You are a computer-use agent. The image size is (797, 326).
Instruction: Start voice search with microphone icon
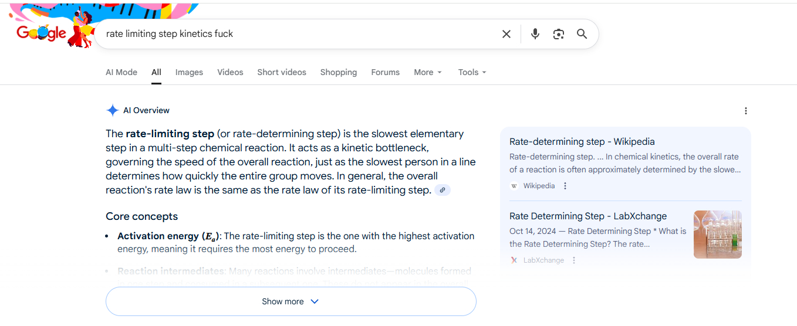tap(535, 34)
